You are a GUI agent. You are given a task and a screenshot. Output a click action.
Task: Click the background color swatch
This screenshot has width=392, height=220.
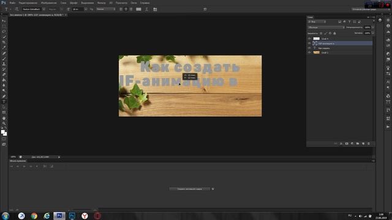[6, 134]
